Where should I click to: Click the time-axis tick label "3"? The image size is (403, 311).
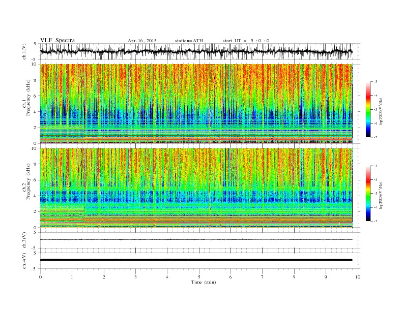point(136,277)
